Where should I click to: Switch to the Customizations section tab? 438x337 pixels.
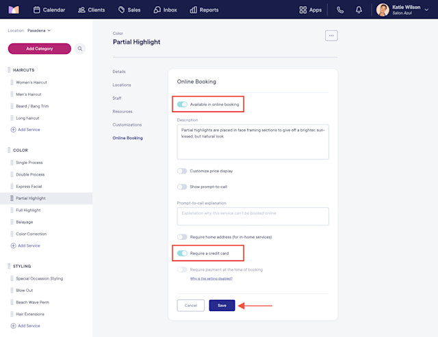[x=127, y=124]
